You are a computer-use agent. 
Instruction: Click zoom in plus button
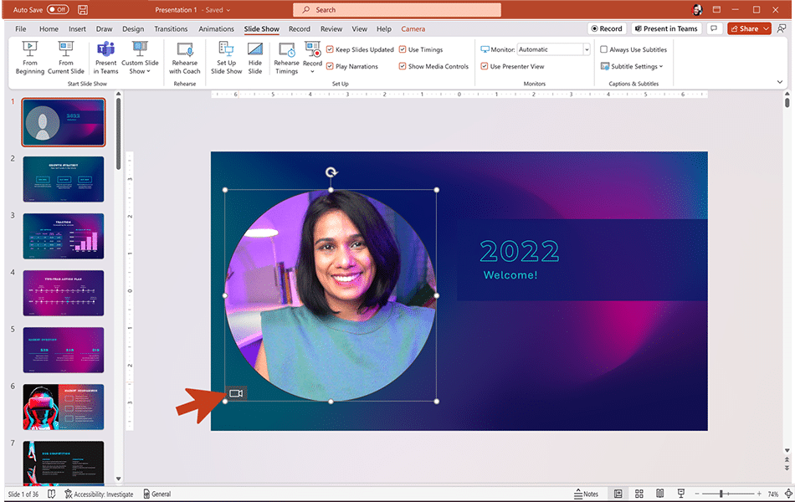[x=759, y=494]
